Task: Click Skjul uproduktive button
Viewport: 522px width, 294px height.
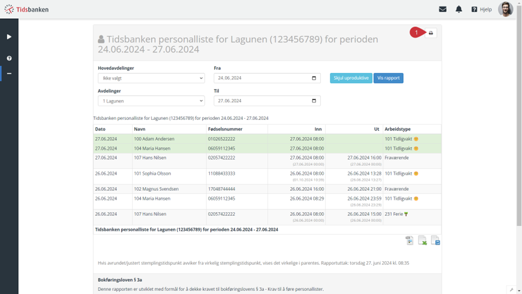Action: click(351, 78)
